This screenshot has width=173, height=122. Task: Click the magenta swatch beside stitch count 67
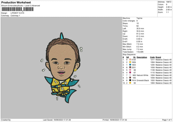[130, 73]
